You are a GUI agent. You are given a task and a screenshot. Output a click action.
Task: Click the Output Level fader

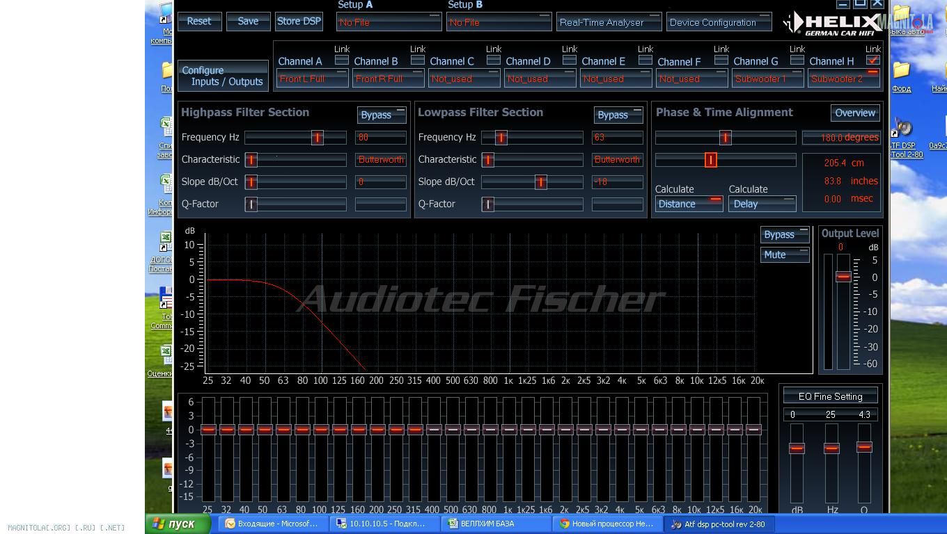pos(843,276)
